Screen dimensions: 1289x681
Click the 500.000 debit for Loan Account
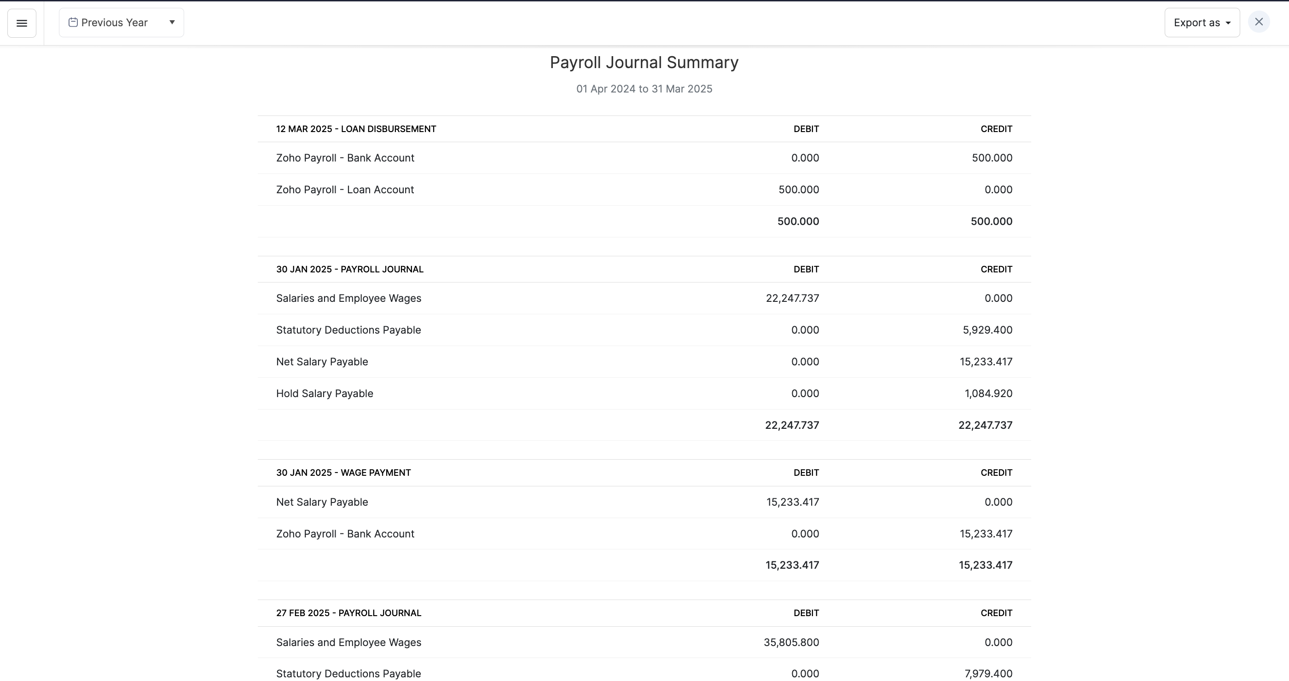(x=798, y=190)
